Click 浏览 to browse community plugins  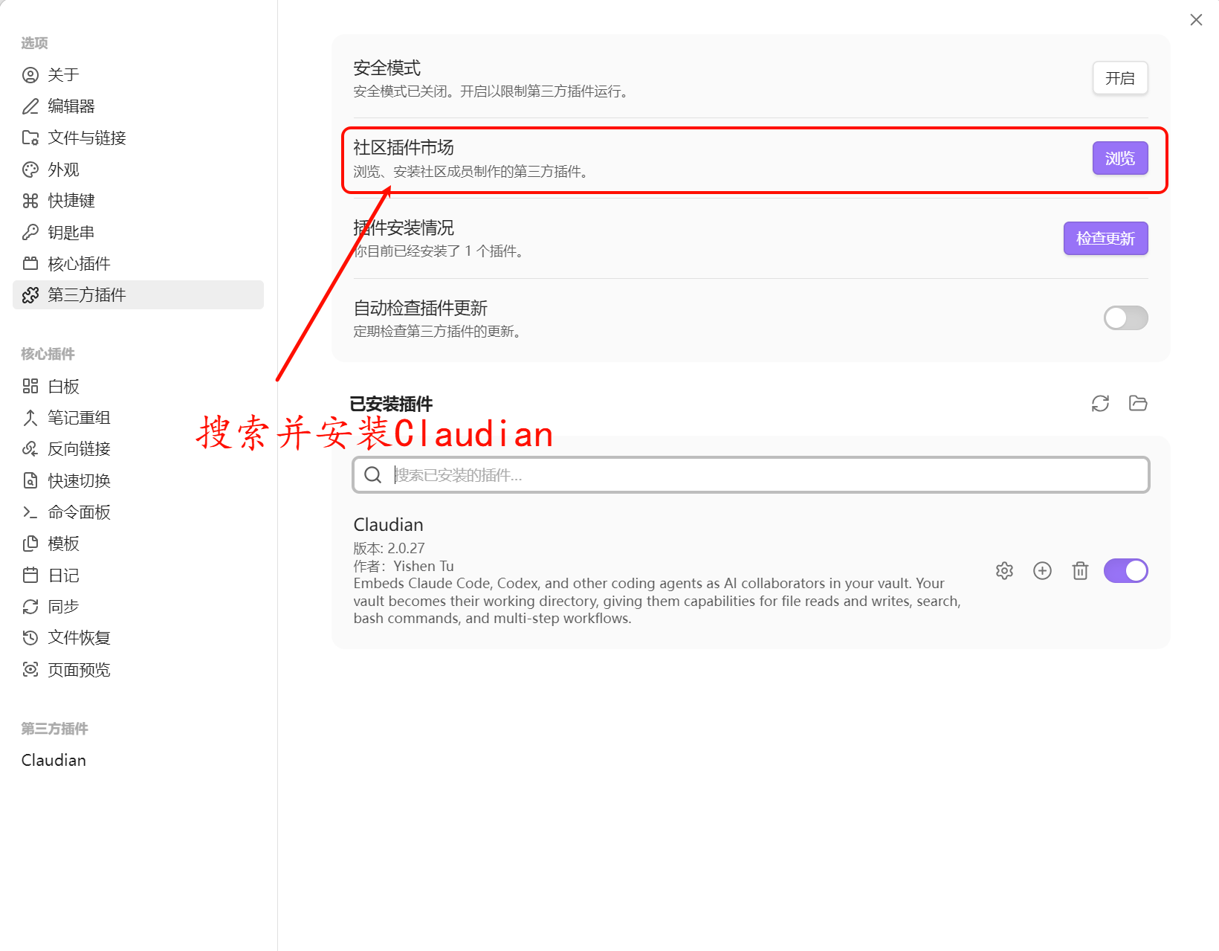tap(1120, 158)
